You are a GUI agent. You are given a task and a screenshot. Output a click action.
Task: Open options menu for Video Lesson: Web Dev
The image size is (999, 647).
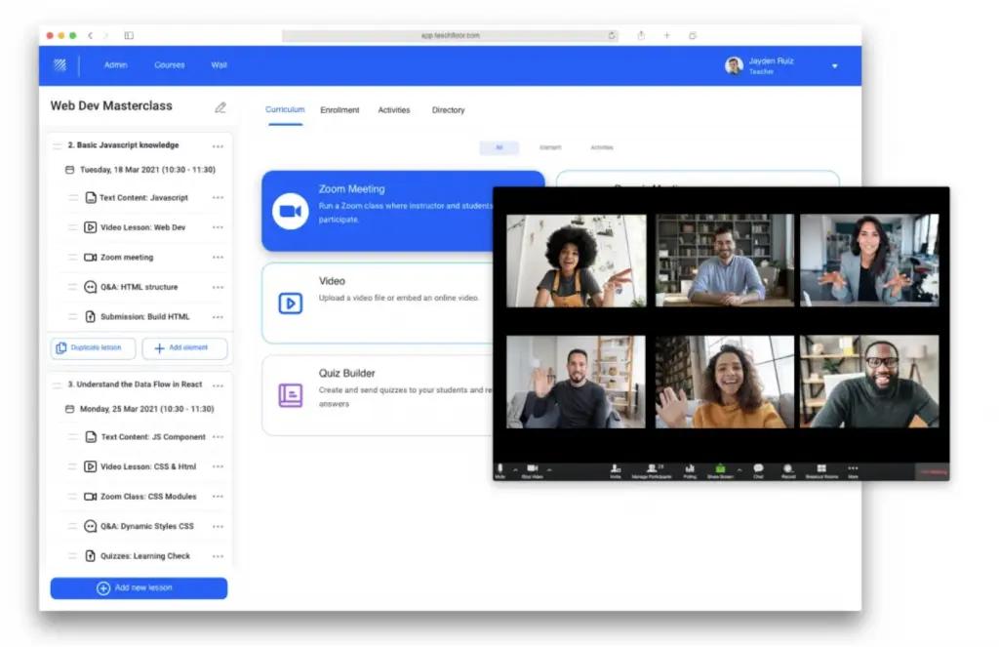click(x=218, y=227)
